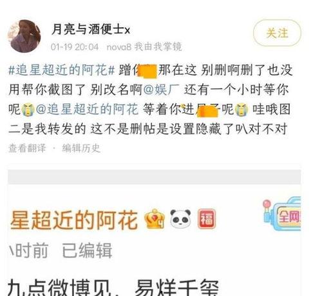
Task: Click the red 福 badge icon
Action: point(207,219)
